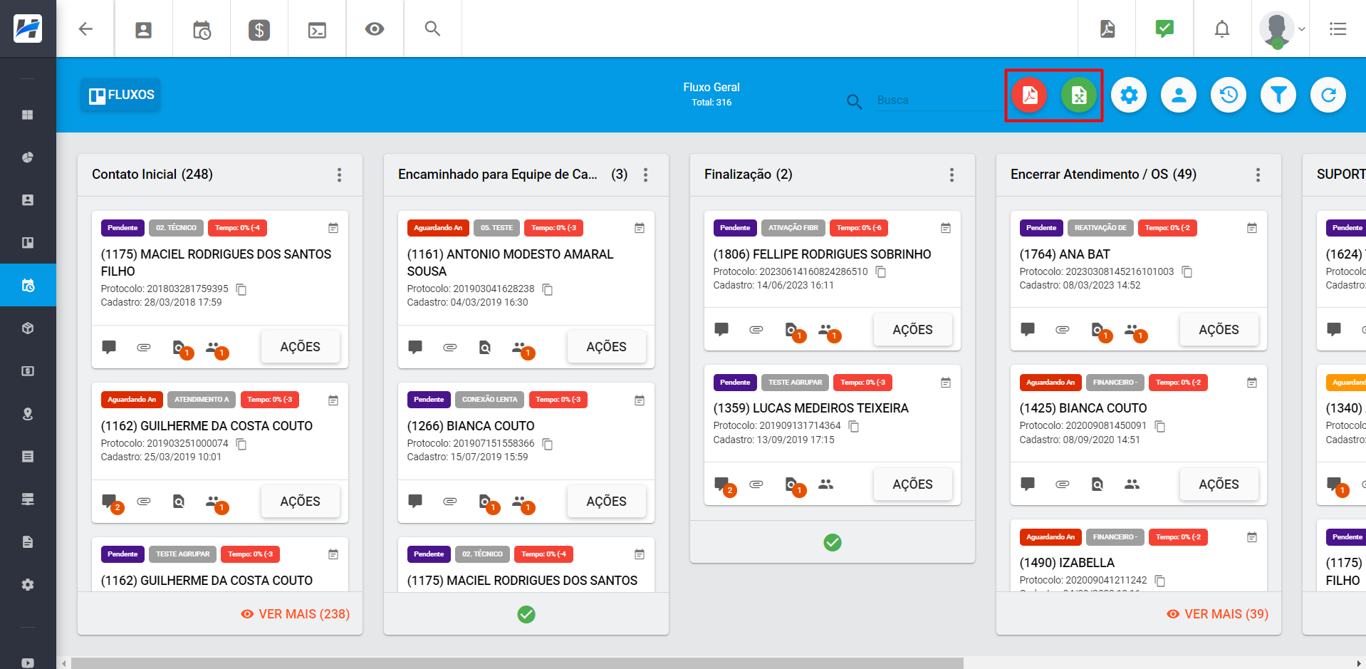
Task: Copy protocol of Fellipe Rodrigues card
Action: [881, 272]
